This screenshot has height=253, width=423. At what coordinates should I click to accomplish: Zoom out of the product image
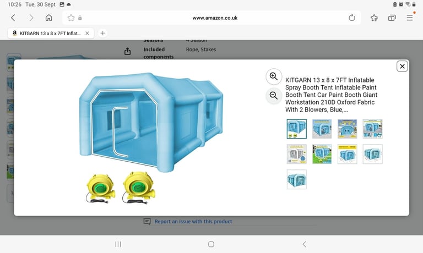click(274, 96)
